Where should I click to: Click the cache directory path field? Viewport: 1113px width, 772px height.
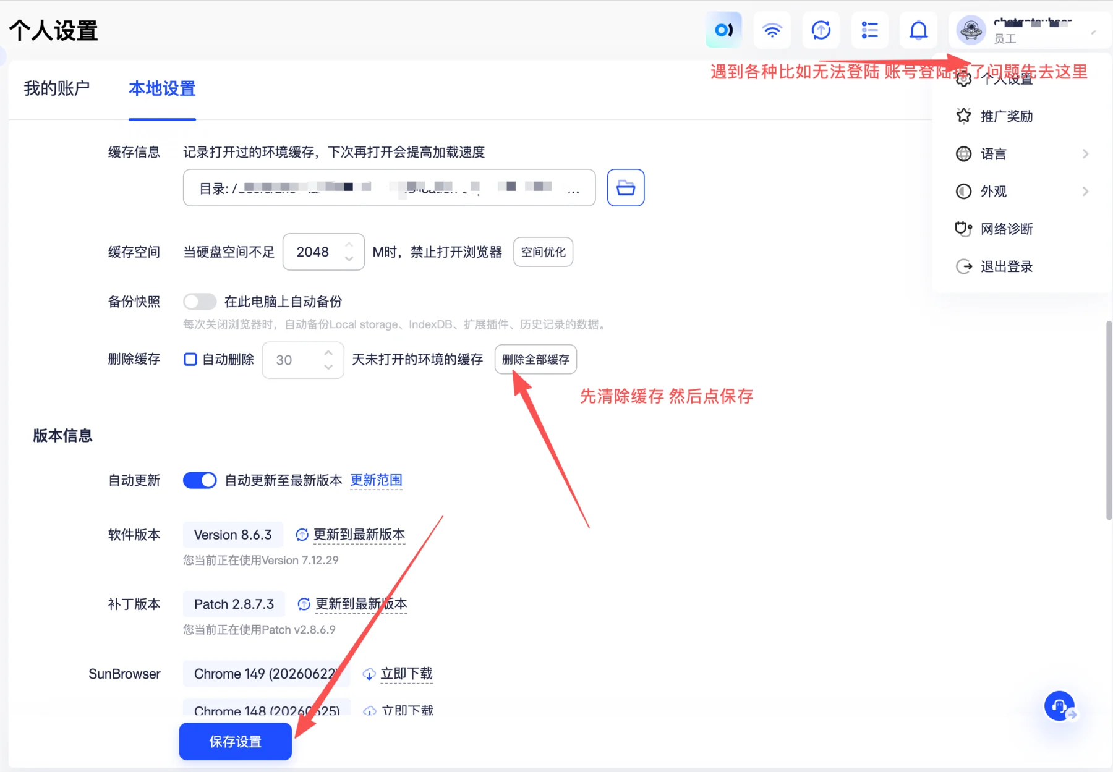tap(390, 187)
